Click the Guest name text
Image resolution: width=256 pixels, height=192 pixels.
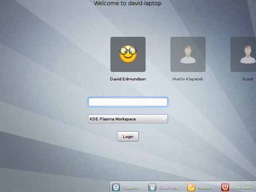[248, 79]
